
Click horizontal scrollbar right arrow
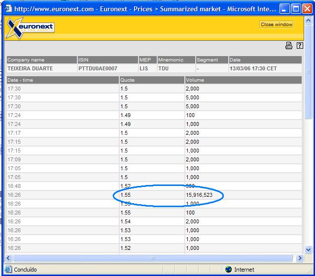pyautogui.click(x=300, y=258)
